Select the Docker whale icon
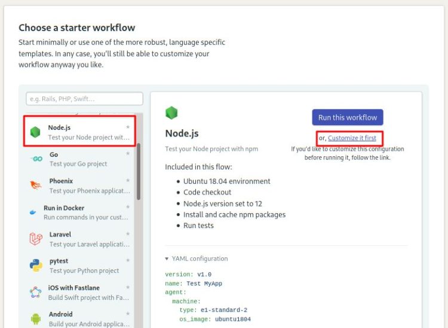Image resolution: width=448 pixels, height=328 pixels. click(x=33, y=212)
